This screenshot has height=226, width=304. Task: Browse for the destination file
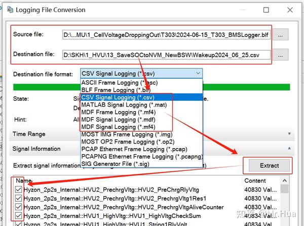(280, 55)
